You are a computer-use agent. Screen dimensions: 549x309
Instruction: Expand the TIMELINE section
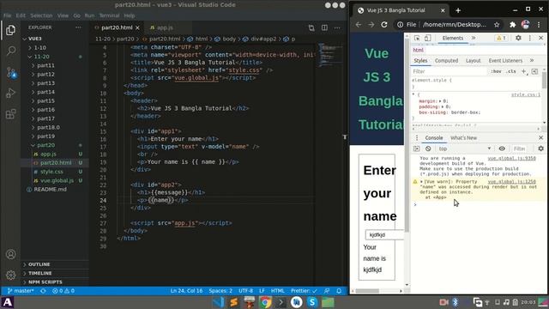[x=39, y=273]
